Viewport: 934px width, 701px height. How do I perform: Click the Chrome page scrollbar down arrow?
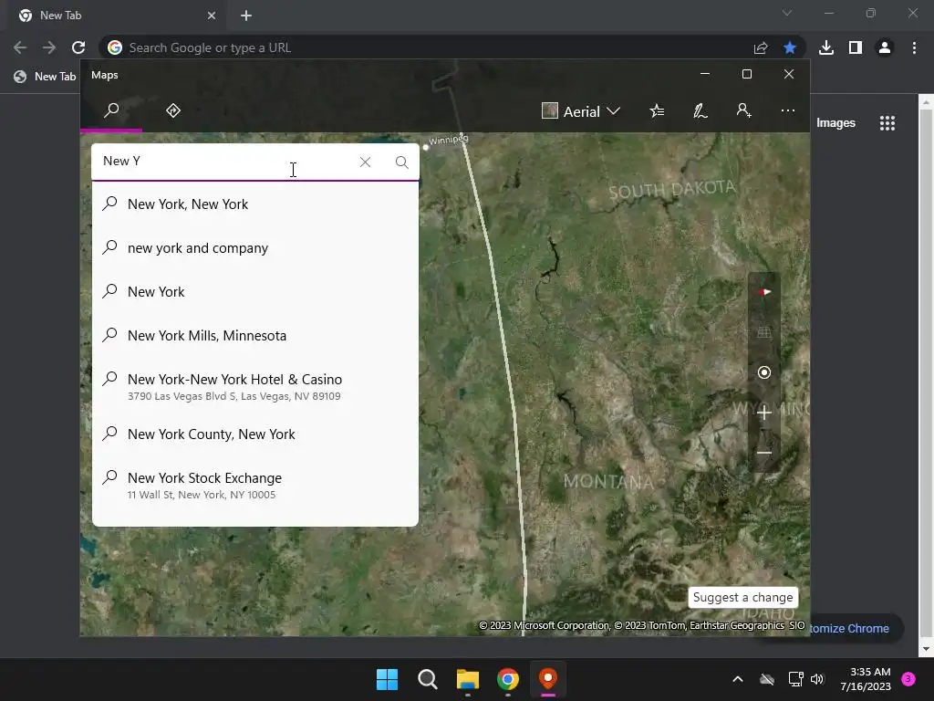coord(926,649)
